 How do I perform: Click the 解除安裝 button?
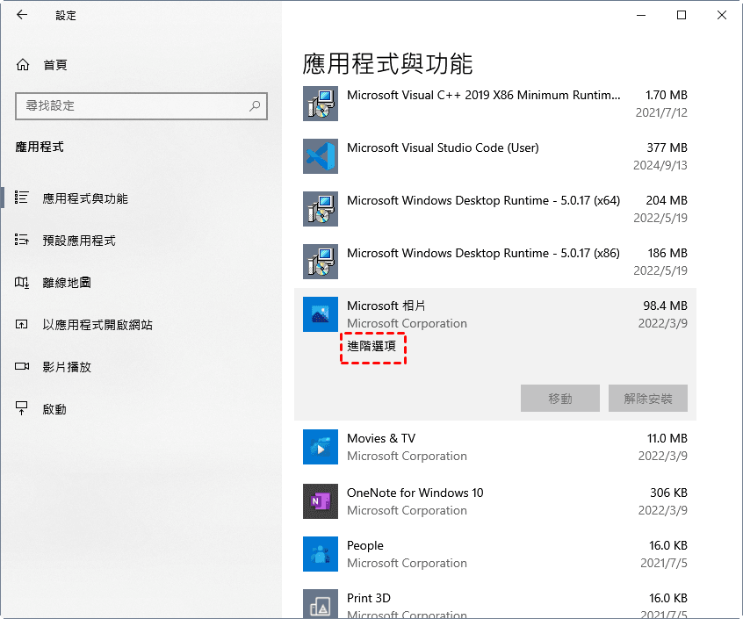(648, 399)
